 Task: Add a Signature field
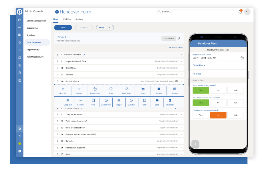132,102
